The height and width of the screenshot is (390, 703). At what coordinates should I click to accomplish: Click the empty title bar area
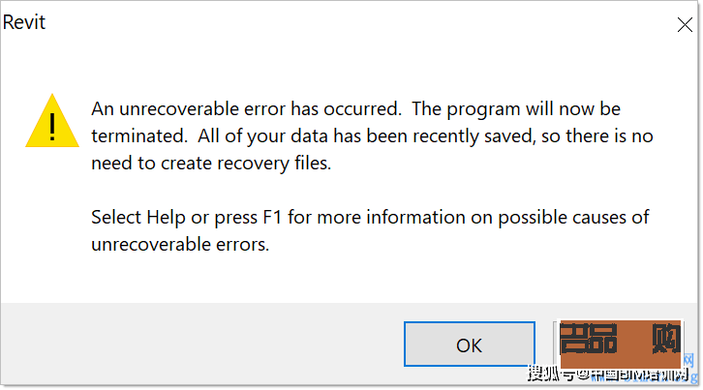pos(339,22)
